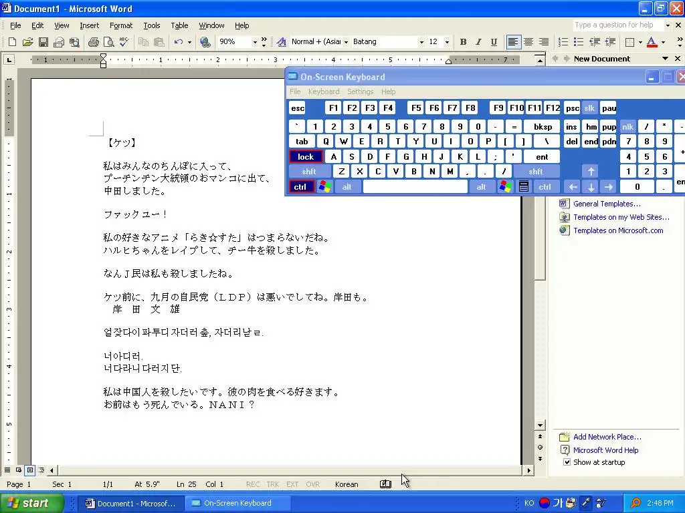The image size is (685, 513).
Task: Open Settings menu in On-Screen Keyboard
Action: coord(361,92)
